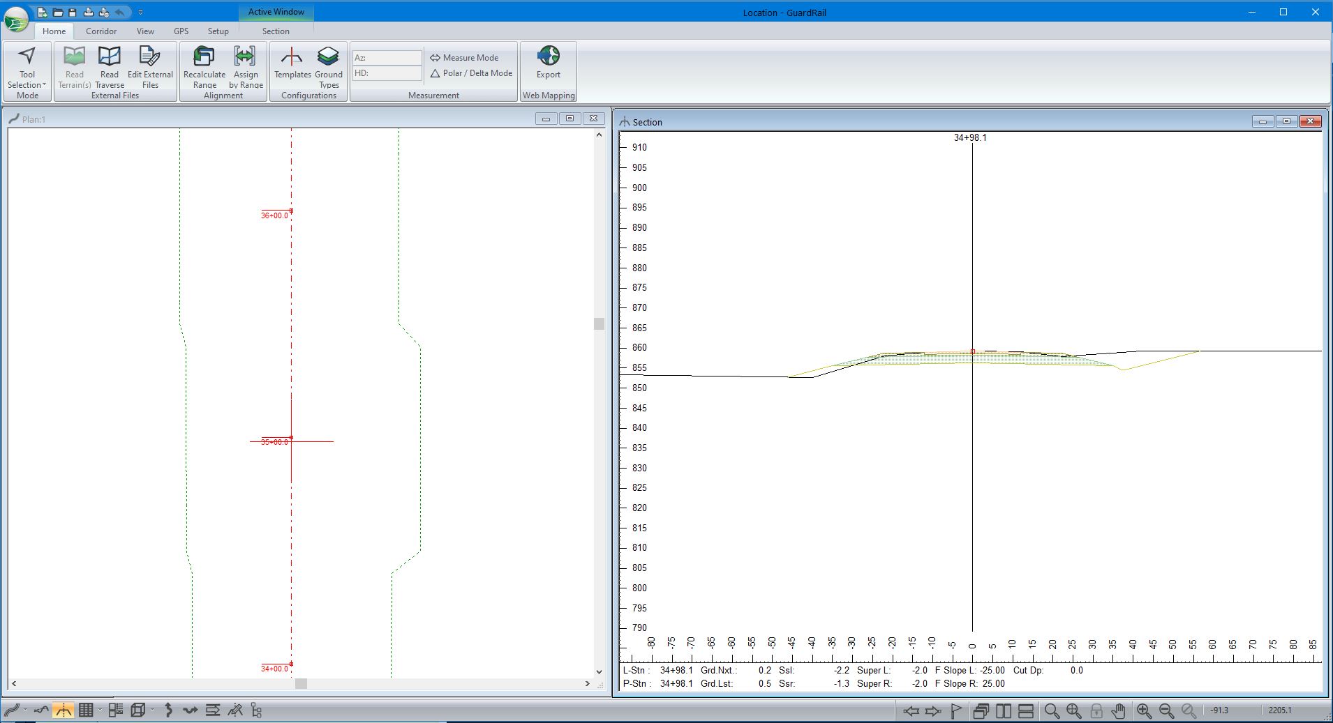Click the profile window wavy-line icon
Viewport: 1333px width, 723px height.
pyautogui.click(x=41, y=710)
